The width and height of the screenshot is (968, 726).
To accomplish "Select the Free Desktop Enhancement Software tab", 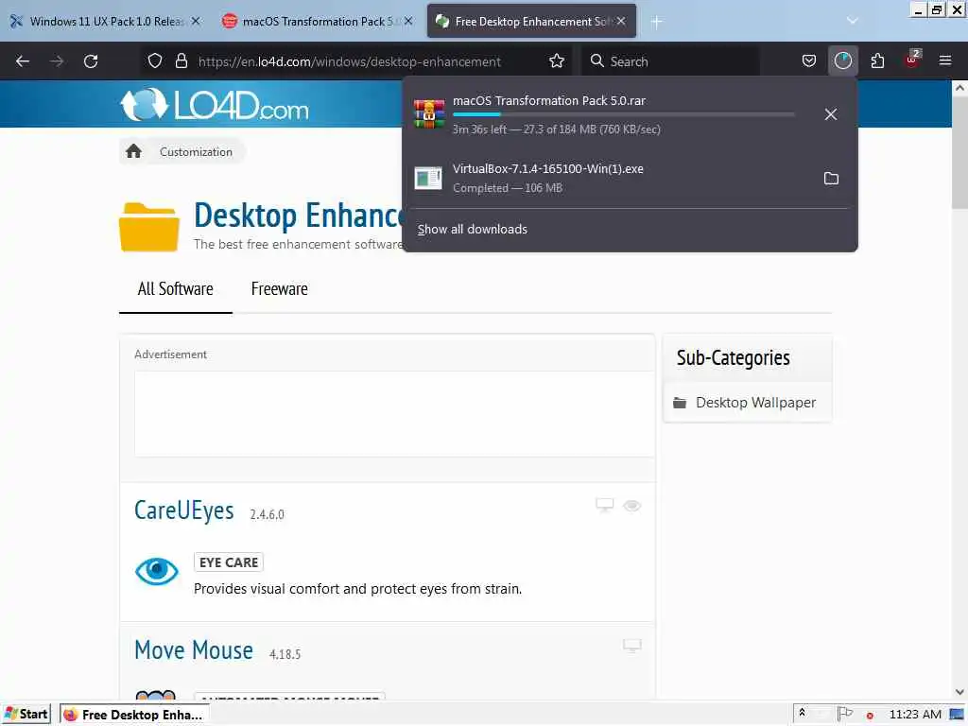I will (531, 21).
